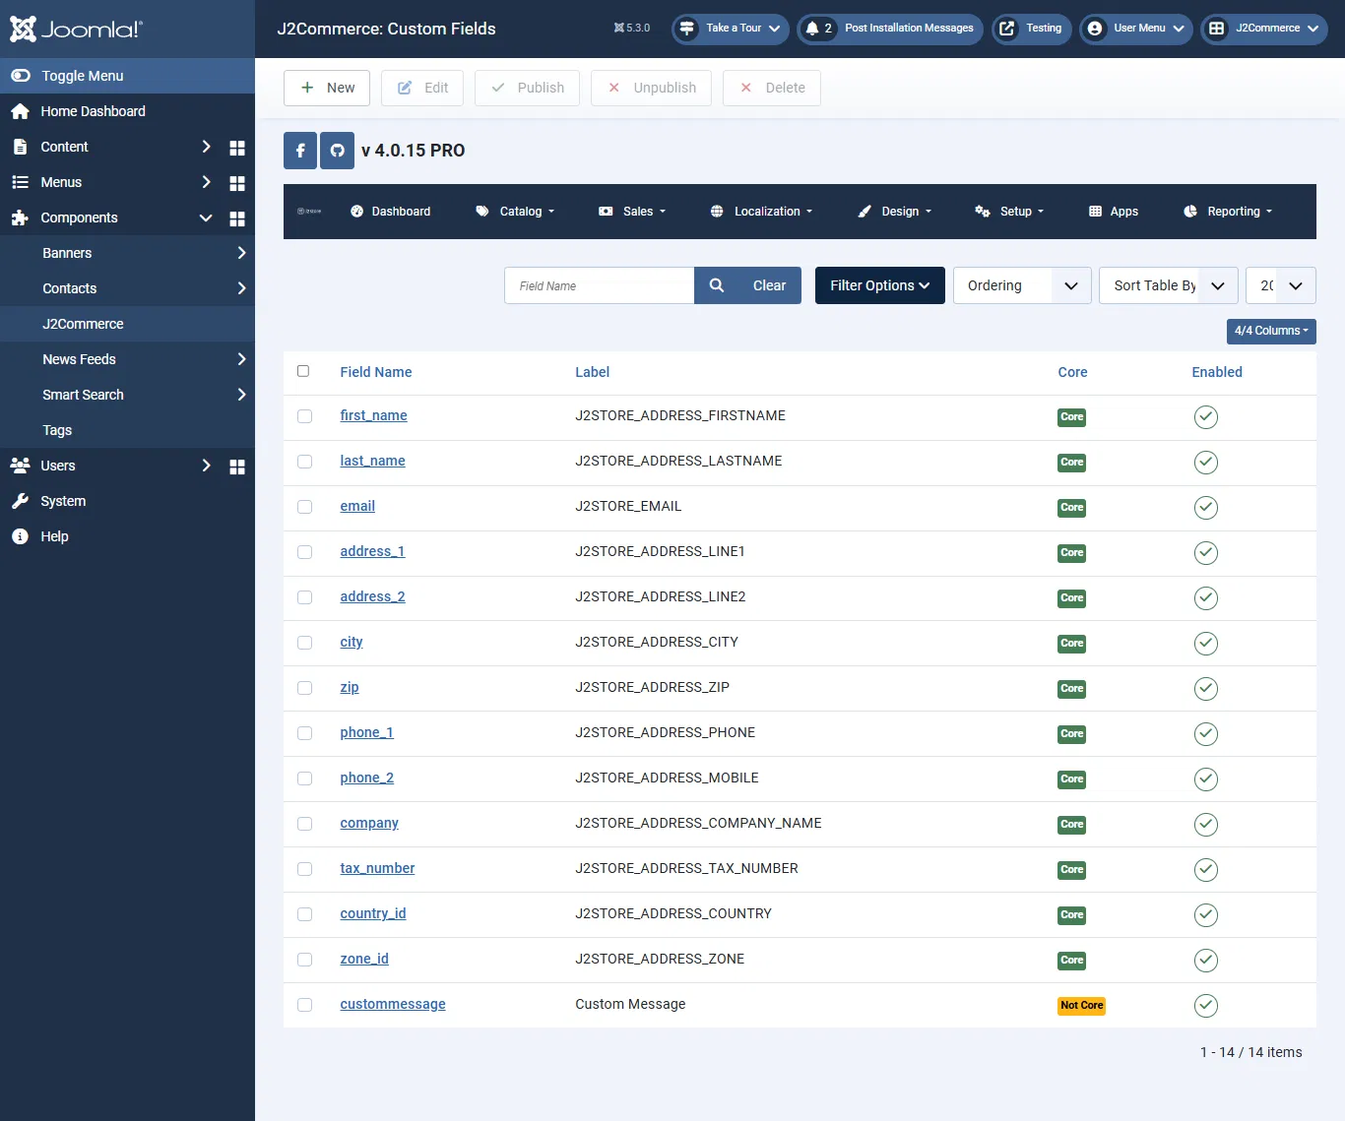This screenshot has width=1345, height=1121.
Task: Open the Catalog menu
Action: [x=516, y=212]
